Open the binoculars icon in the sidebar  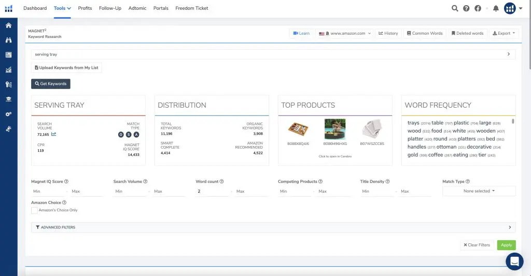pyautogui.click(x=8, y=40)
